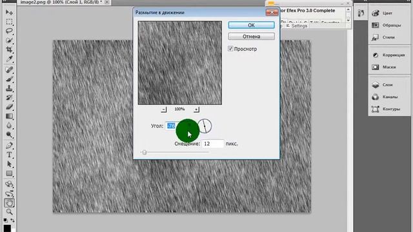Image resolution: width=413 pixels, height=232 pixels.
Task: Confirm motion blur with OK button
Action: tap(251, 25)
